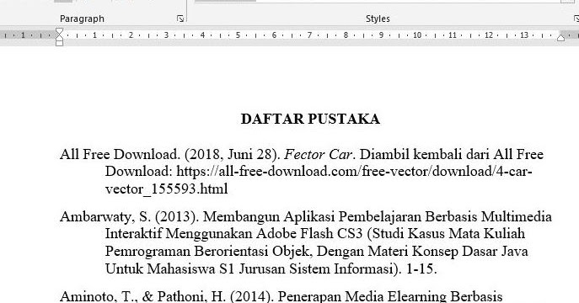Click the Paragraph group label

82,19
